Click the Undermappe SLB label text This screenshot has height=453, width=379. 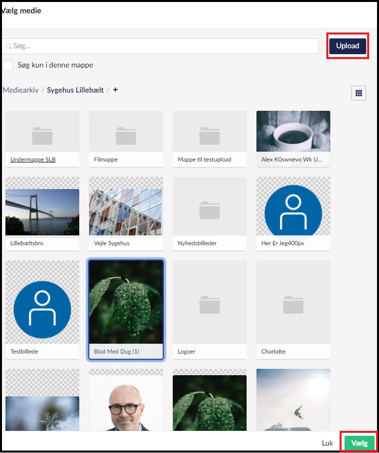[33, 160]
